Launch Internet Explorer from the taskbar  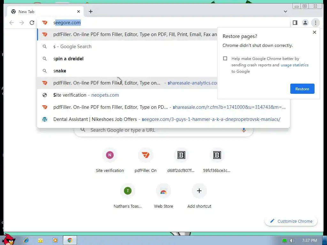click(x=26, y=241)
